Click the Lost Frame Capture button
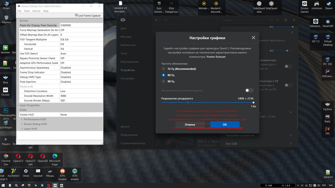The height and width of the screenshot is (188, 335). pos(87,16)
